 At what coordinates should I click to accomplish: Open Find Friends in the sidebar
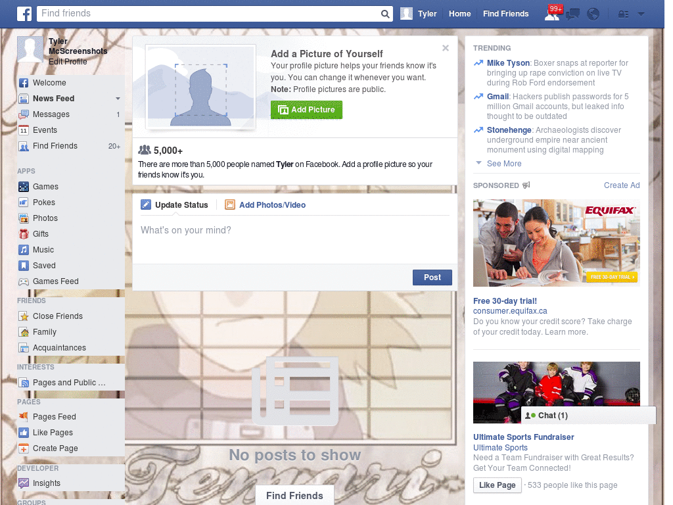tap(55, 146)
